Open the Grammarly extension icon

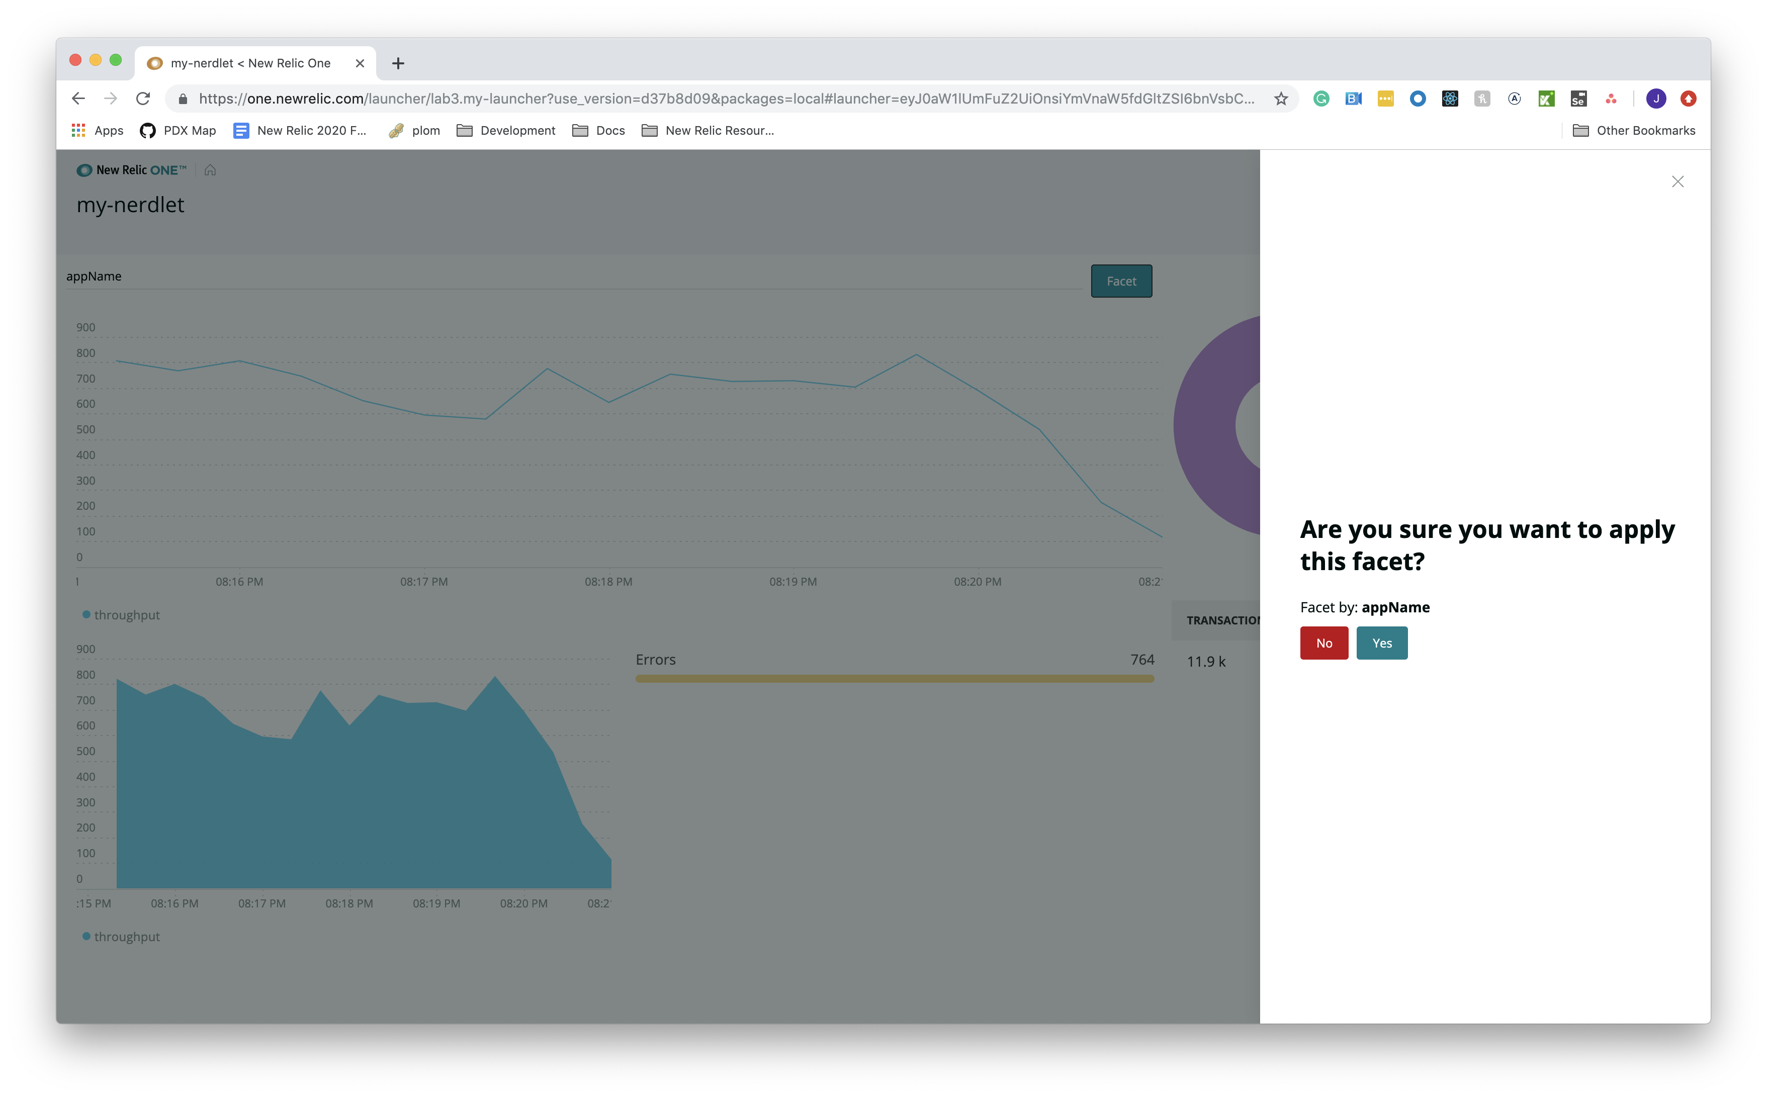pos(1321,99)
